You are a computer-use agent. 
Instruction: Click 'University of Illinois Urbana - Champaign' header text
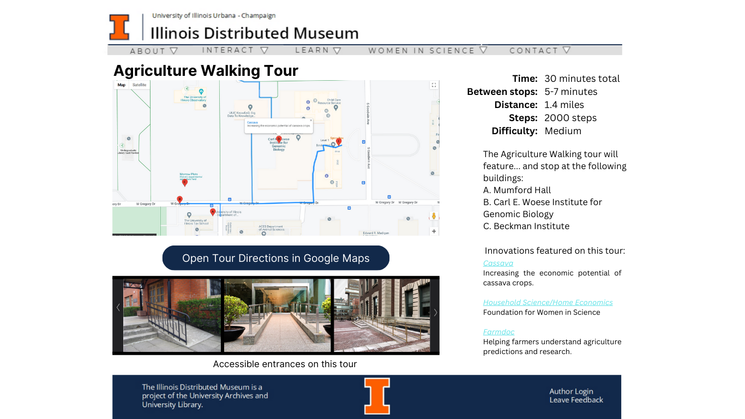pos(214,15)
